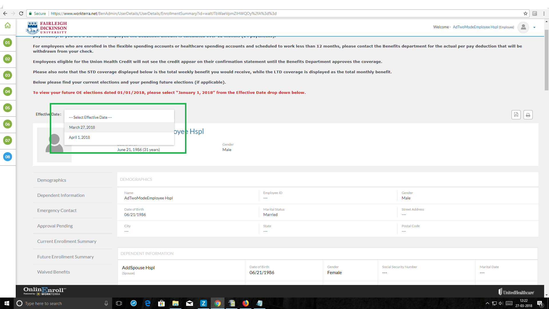Choose March 27, 2018 effective date
Image resolution: width=549 pixels, height=309 pixels.
[x=119, y=127]
